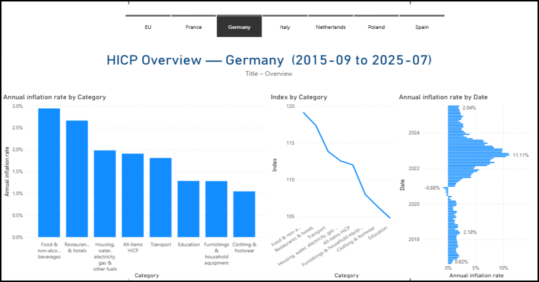Click the Food & non-alcoholic beverages bar
This screenshot has height=282, width=539.
49,173
